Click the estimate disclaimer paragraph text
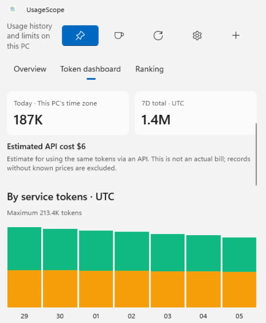The width and height of the screenshot is (266, 323). [129, 163]
